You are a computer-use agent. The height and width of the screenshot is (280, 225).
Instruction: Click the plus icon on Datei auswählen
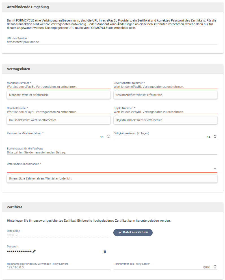(120, 232)
